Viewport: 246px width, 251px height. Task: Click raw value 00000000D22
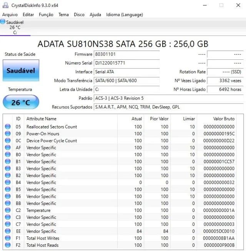(x=219, y=141)
